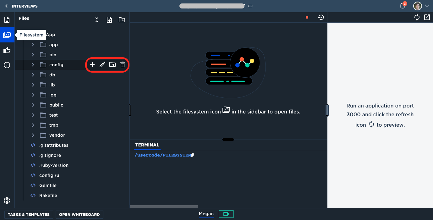This screenshot has width=433, height=220.
Task: Click the terminal horizontal scrollbar
Action: (x=164, y=206)
